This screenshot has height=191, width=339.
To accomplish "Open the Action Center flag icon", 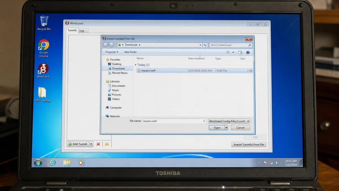I will 266,163.
